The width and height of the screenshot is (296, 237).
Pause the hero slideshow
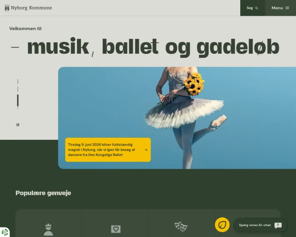pyautogui.click(x=18, y=125)
